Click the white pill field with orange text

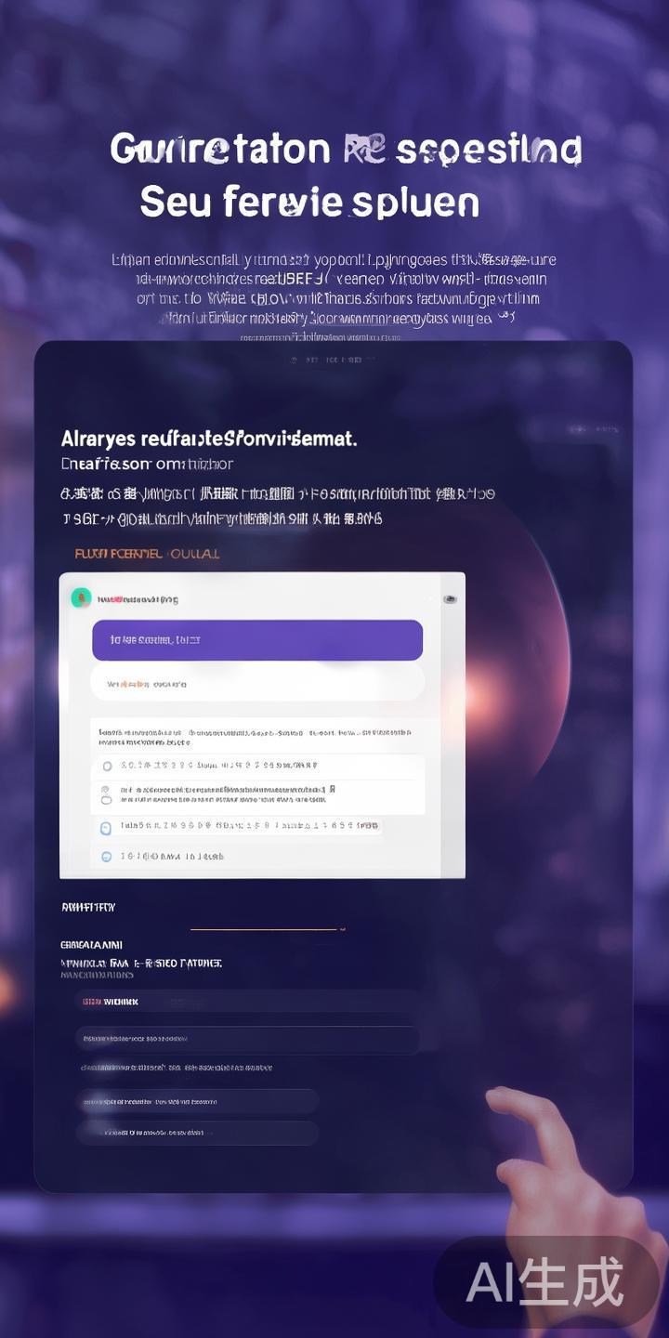pos(257,682)
